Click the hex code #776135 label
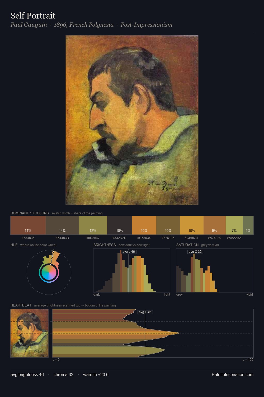 [168, 238]
